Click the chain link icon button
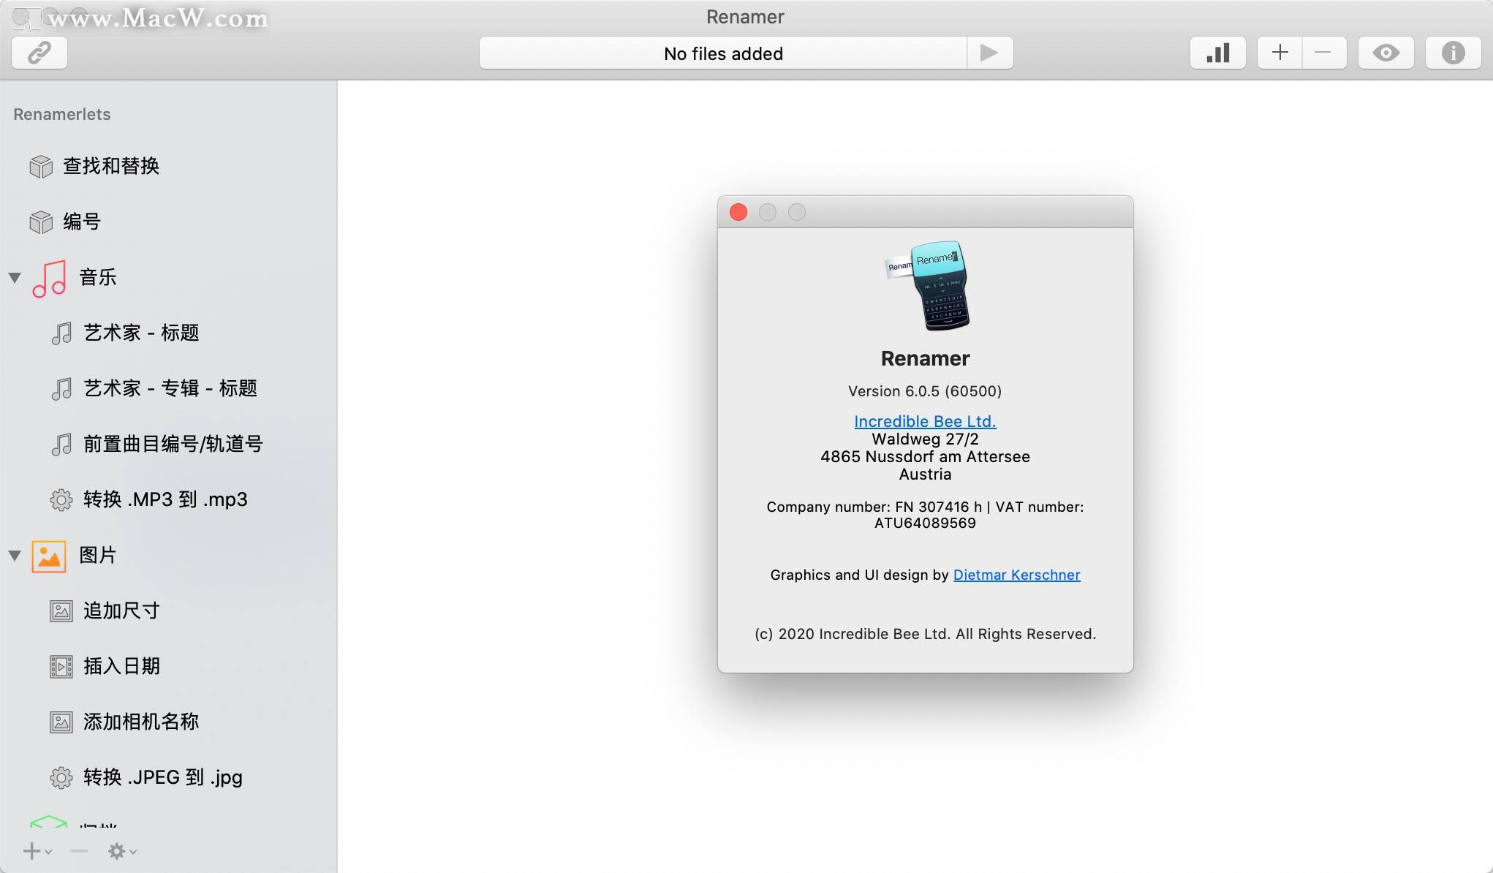 (39, 53)
